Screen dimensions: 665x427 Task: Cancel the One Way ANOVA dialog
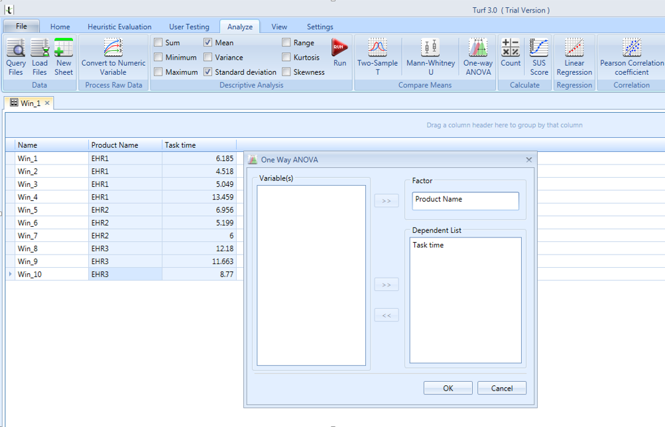pyautogui.click(x=502, y=388)
